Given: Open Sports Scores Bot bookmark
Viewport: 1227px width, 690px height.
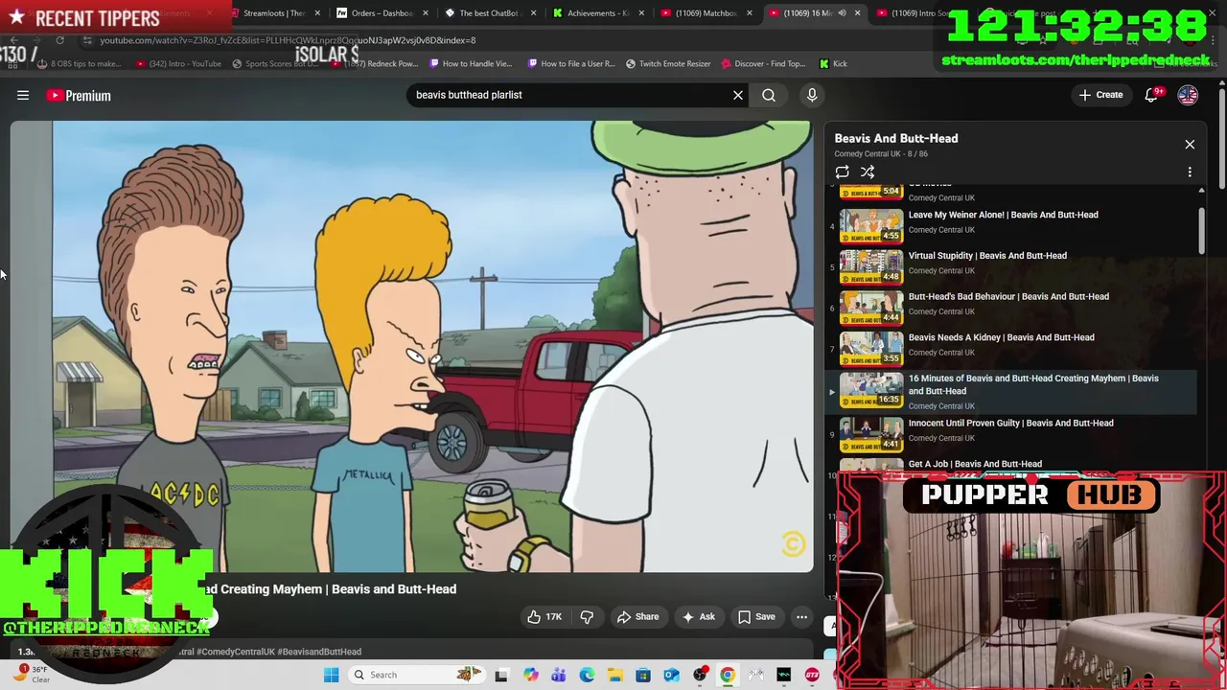Looking at the screenshot, I should point(278,63).
